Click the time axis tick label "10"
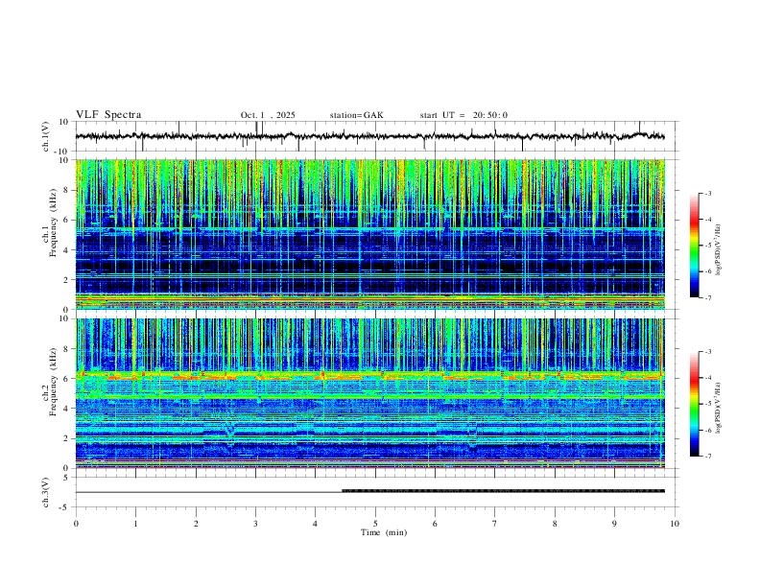The height and width of the screenshot is (587, 760). click(x=675, y=524)
